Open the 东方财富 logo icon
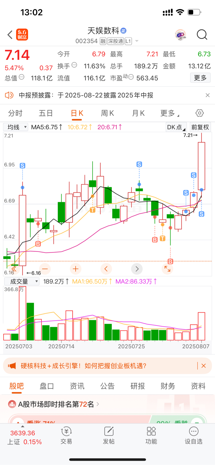This screenshot has height=465, width=215. pos(22,34)
